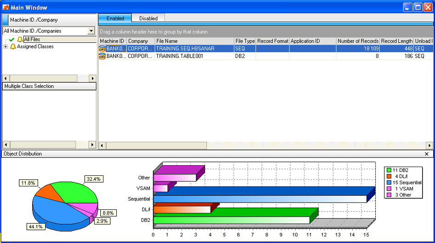The height and width of the screenshot is (243, 435).
Task: Click the right arrow of the tree scrollbar
Action: [x=92, y=79]
